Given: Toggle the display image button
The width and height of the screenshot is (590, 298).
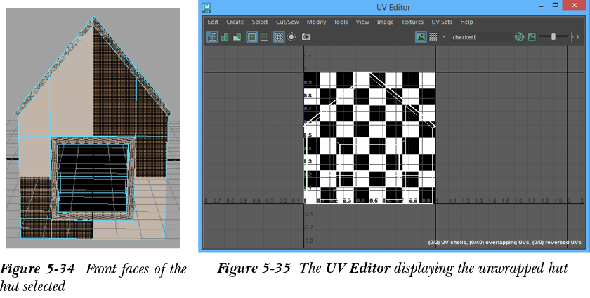Looking at the screenshot, I should 421,36.
